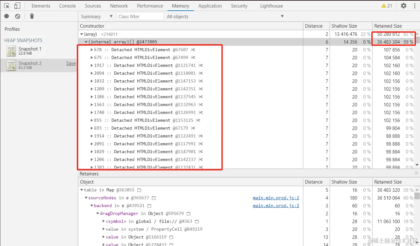Expand the 1740 :: Detached HTMLDivElement @1126991 row
This screenshot has height=246, width=420.
click(92, 112)
